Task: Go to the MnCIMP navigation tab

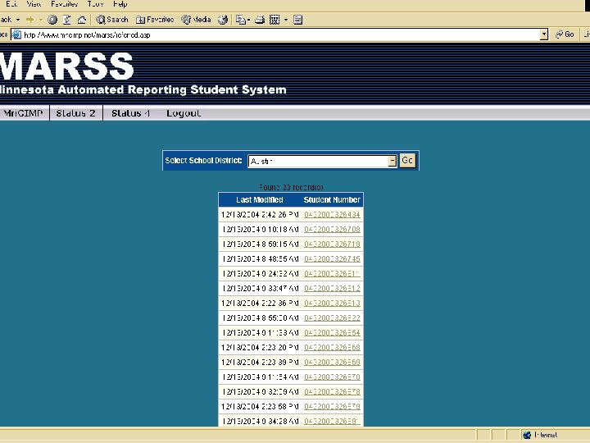Action: (23, 113)
